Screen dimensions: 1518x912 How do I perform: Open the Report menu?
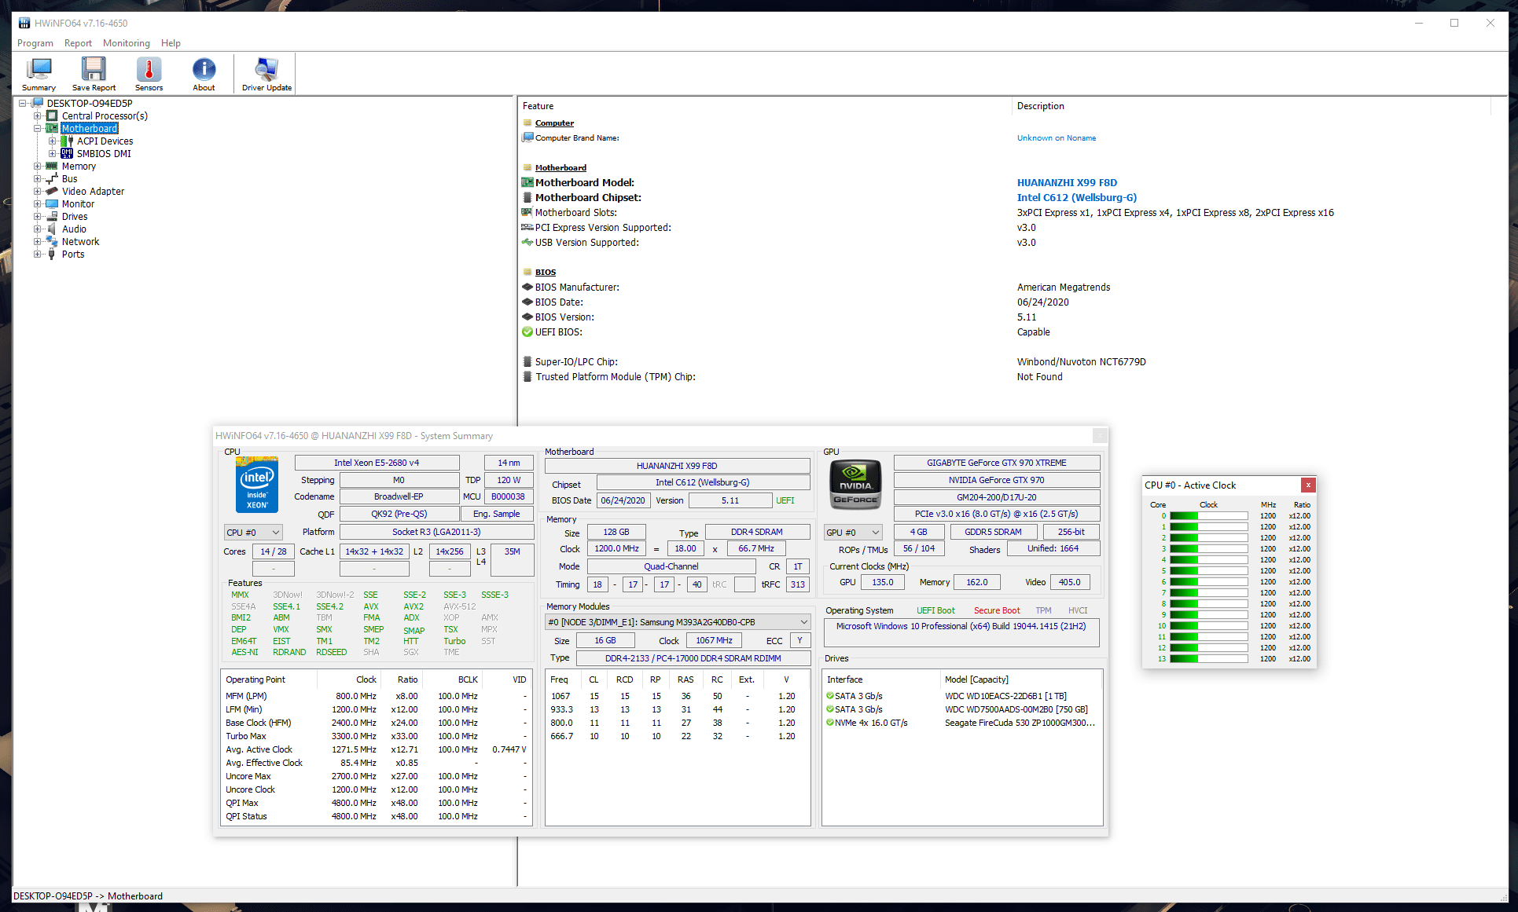(78, 43)
